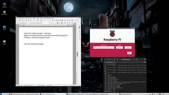Open the Insert menu in Writer
The width and height of the screenshot is (169, 95).
[26, 18]
